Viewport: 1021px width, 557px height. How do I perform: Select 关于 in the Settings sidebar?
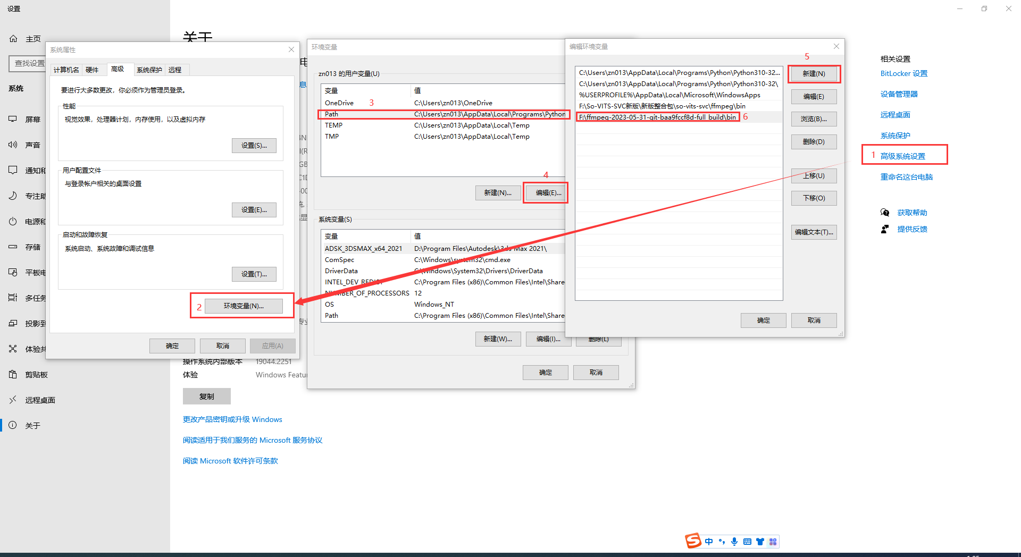(x=32, y=425)
